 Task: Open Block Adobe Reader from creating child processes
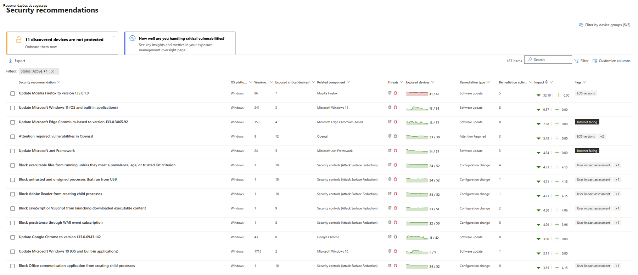pyautogui.click(x=60, y=194)
